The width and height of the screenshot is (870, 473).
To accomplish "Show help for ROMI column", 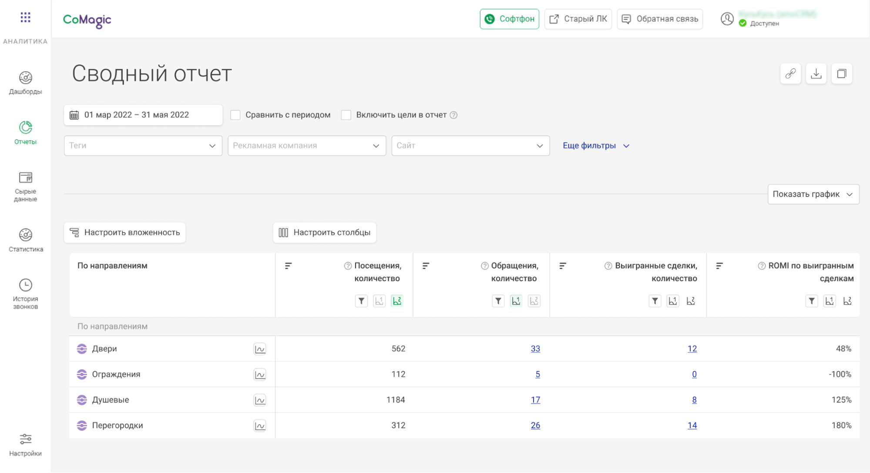I will 762,266.
